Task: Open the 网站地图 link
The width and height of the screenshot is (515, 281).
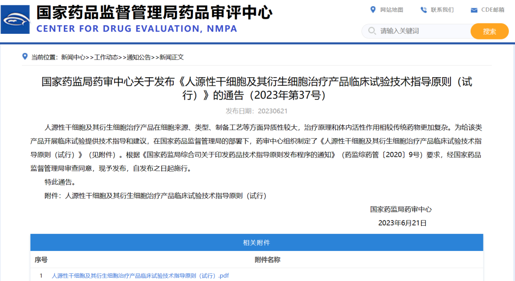Action: tap(391, 10)
